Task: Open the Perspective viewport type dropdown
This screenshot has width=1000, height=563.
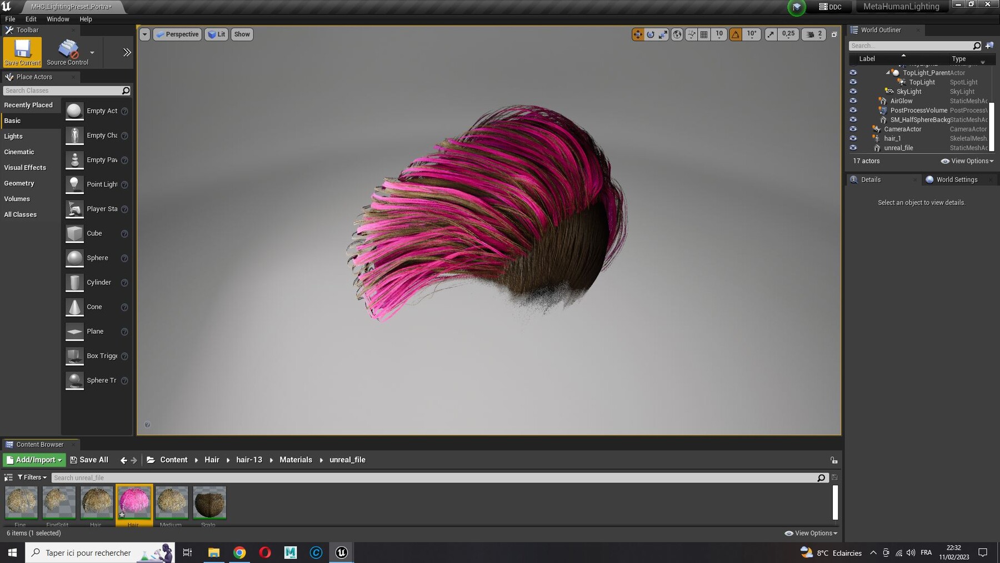Action: tap(177, 34)
